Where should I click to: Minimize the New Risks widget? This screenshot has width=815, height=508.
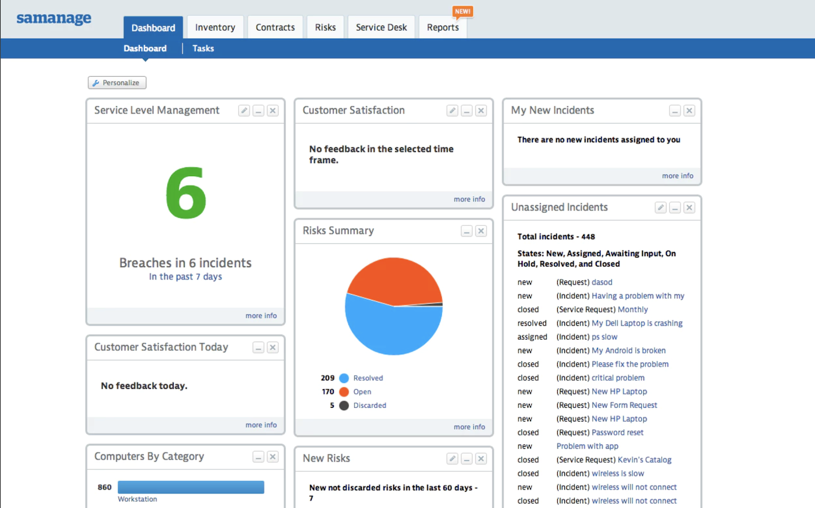pos(467,459)
